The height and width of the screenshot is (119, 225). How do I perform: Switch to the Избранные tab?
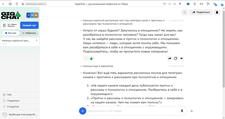29,33
